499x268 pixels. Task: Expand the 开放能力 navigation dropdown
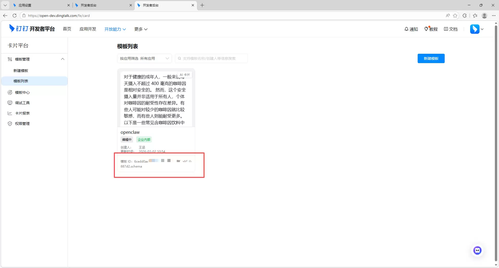(115, 29)
